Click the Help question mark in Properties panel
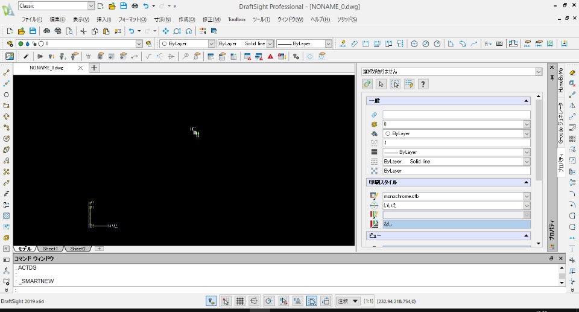Screen dimensions: 579x312 click(x=423, y=84)
